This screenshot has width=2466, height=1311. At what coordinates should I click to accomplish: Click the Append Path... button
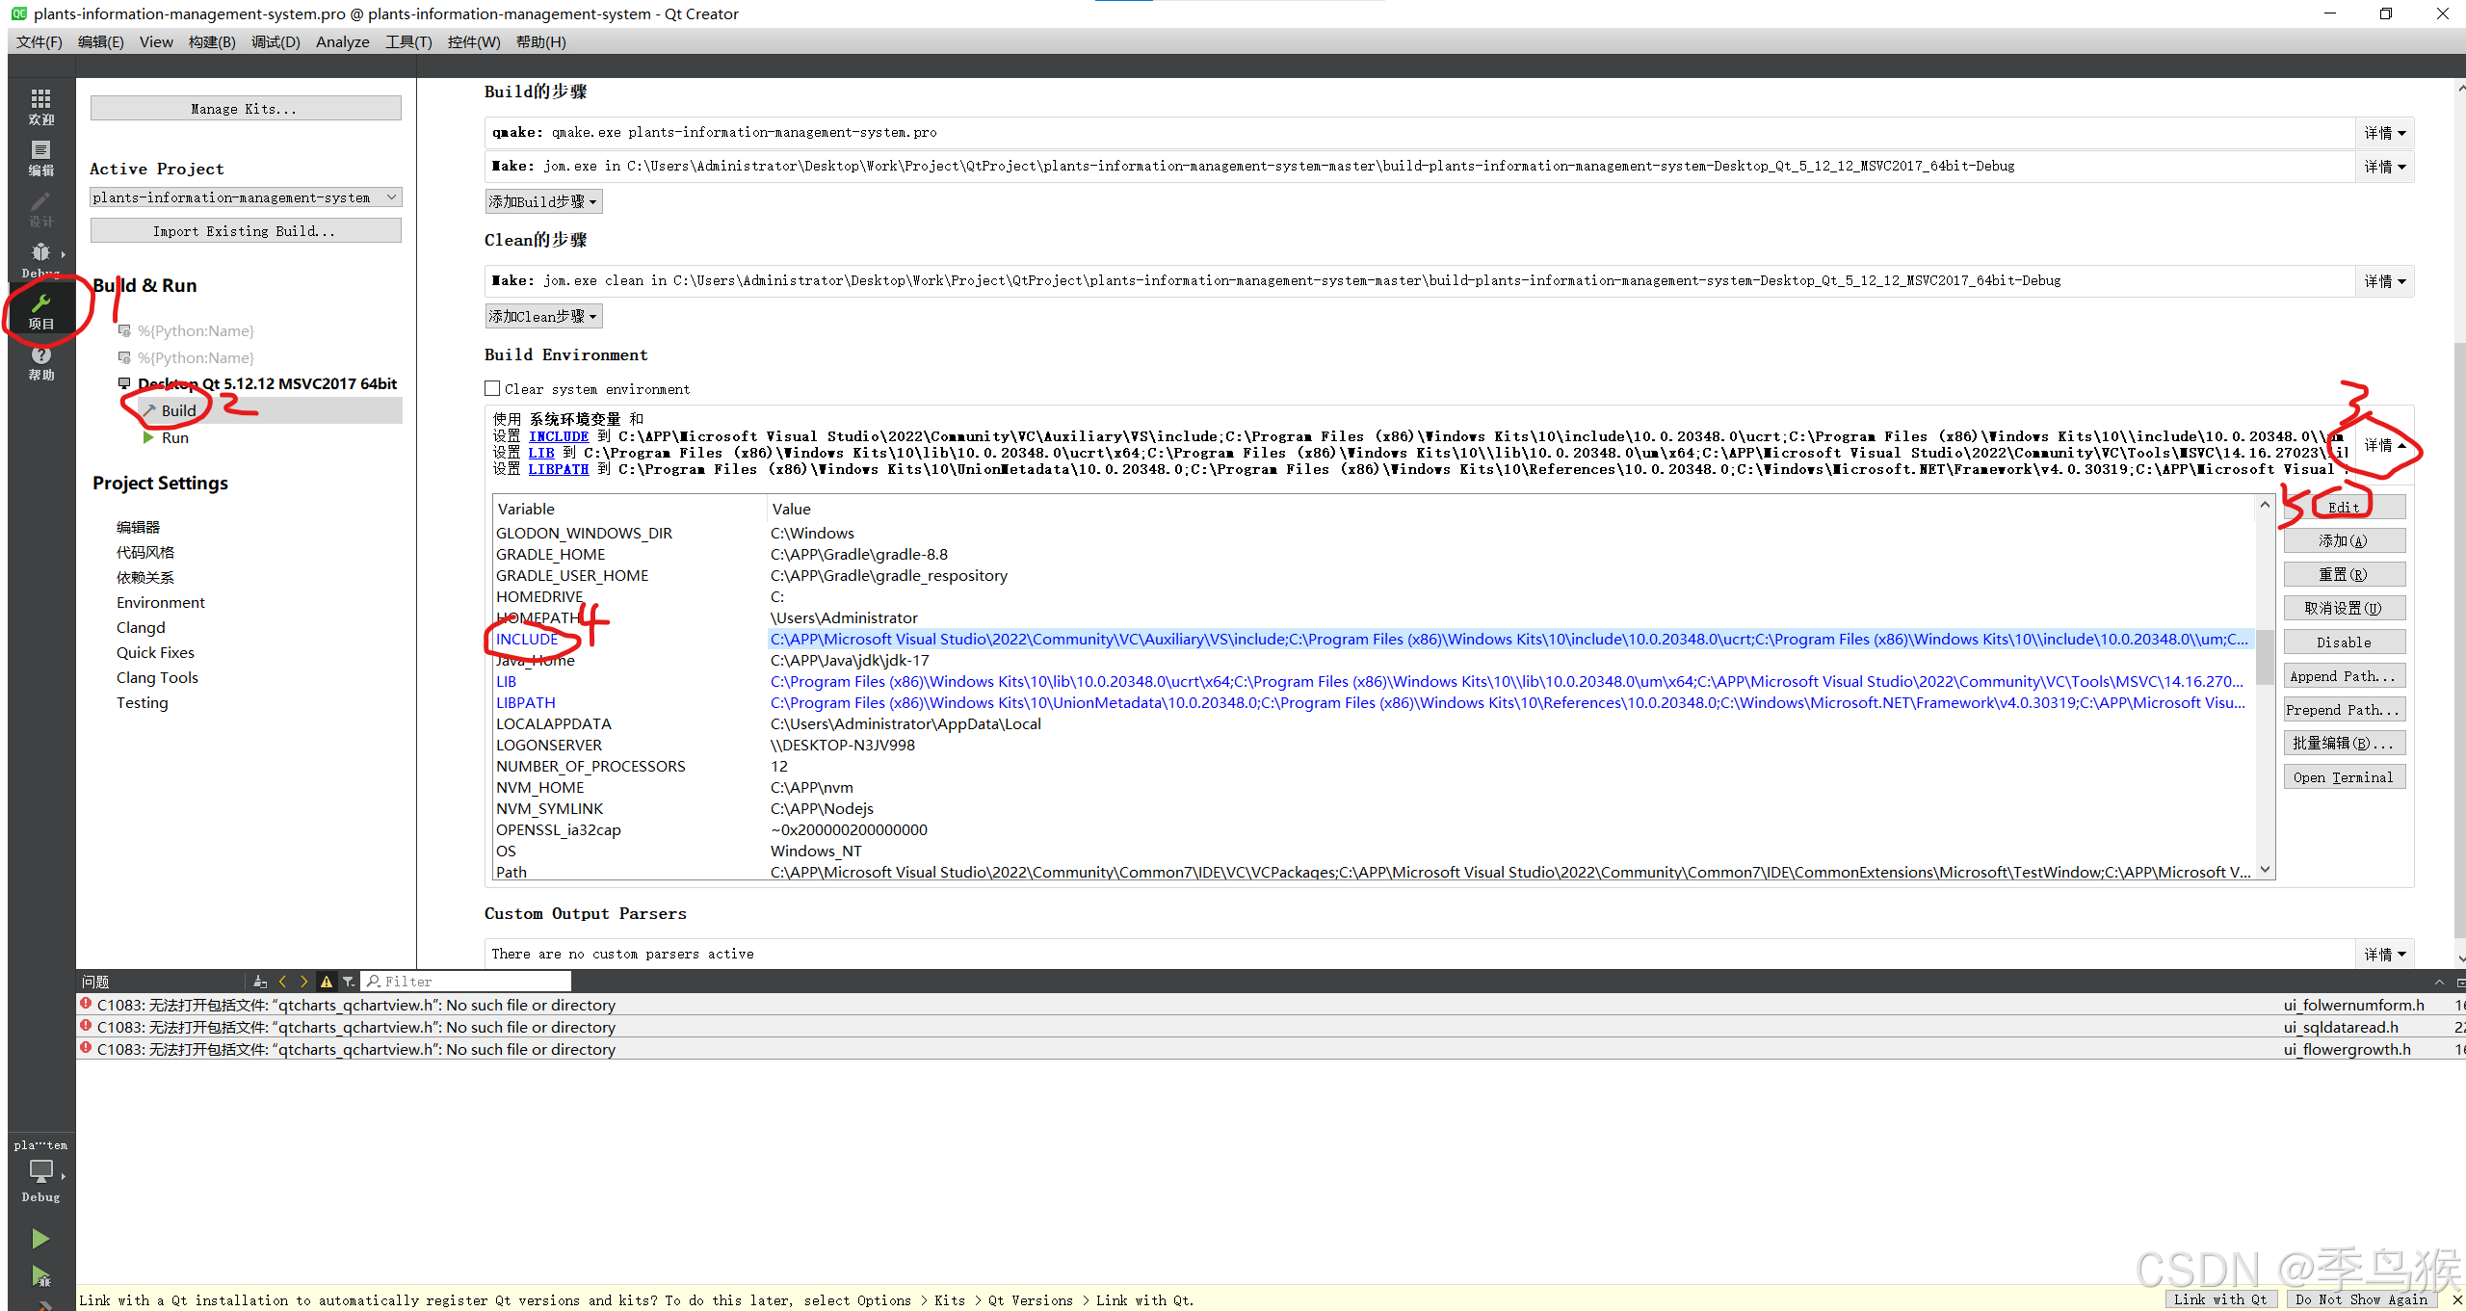pyautogui.click(x=2344, y=675)
